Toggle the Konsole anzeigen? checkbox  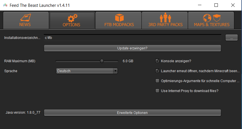point(157,61)
